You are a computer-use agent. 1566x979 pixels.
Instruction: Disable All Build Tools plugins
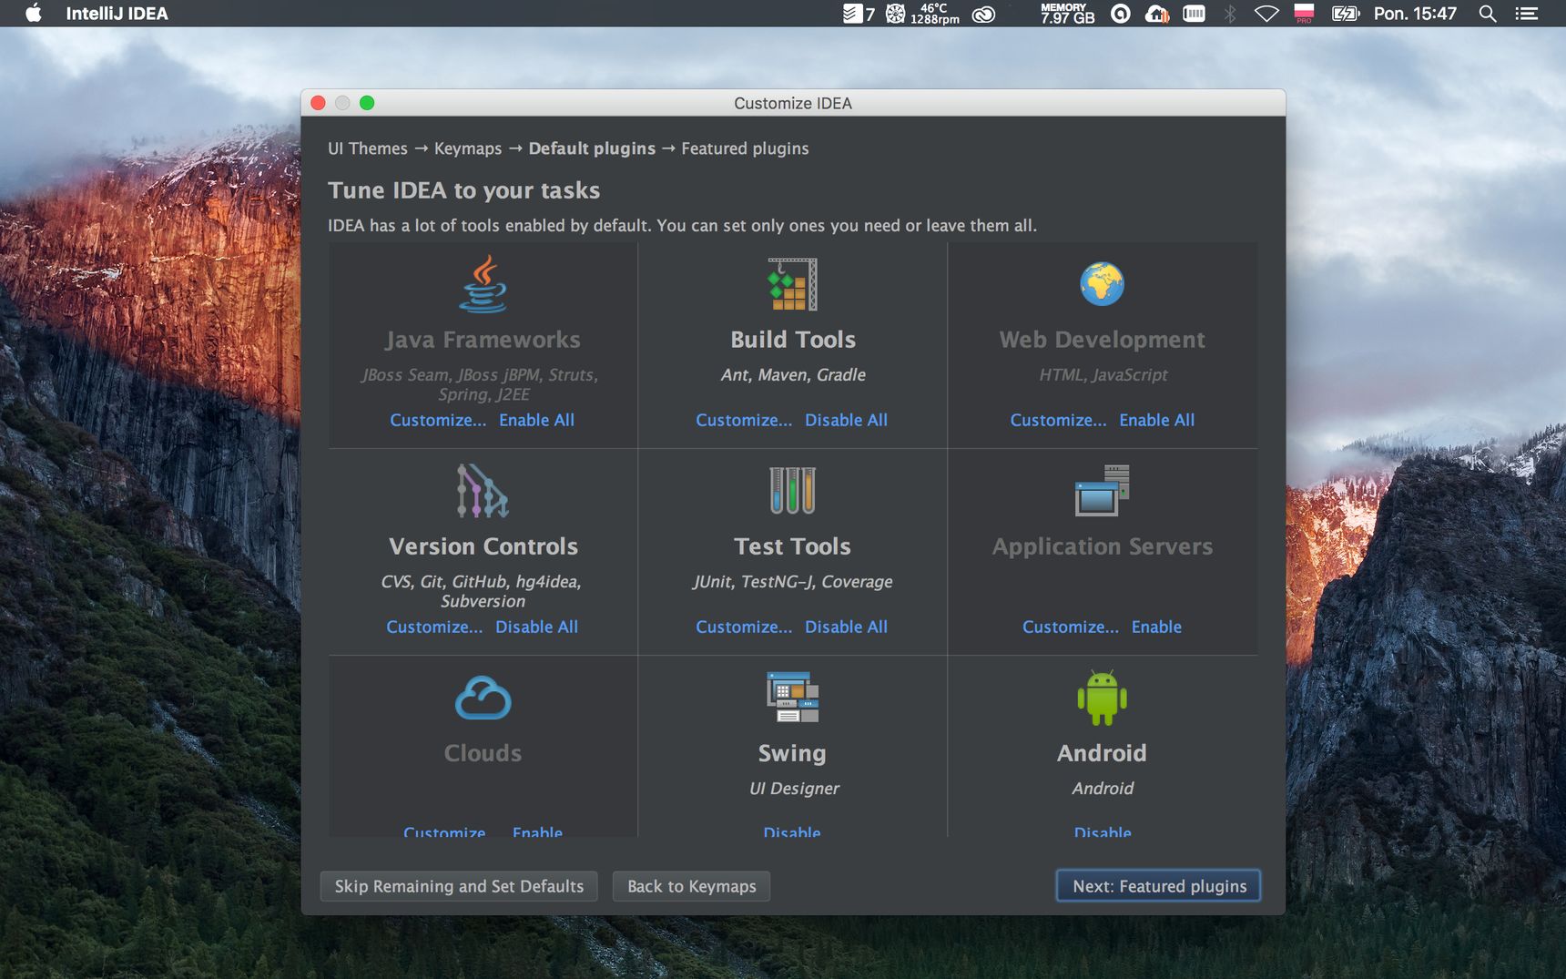(846, 420)
